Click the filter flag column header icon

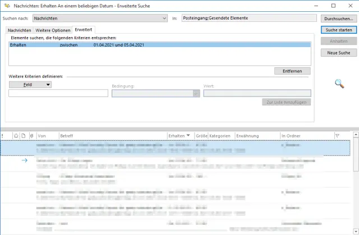(337, 136)
